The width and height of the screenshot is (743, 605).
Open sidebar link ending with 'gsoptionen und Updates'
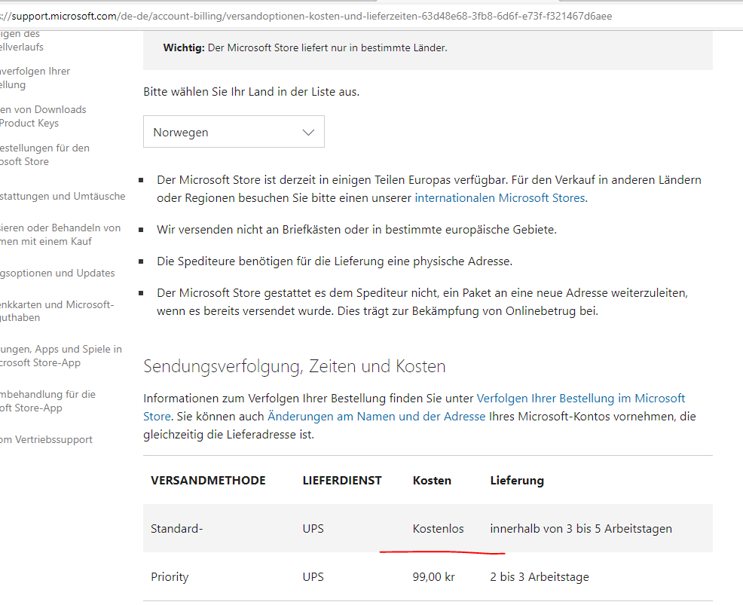(57, 273)
